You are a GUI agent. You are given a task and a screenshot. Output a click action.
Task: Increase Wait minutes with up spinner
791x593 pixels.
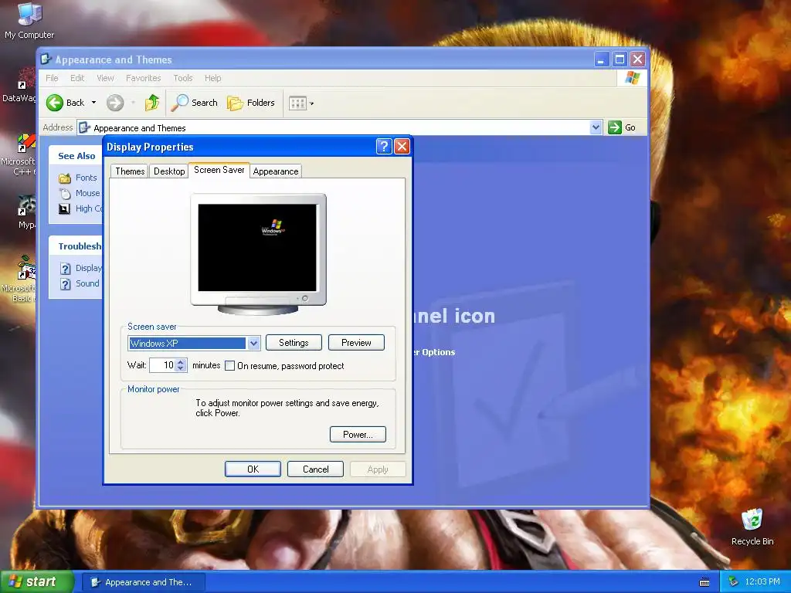[x=181, y=362]
